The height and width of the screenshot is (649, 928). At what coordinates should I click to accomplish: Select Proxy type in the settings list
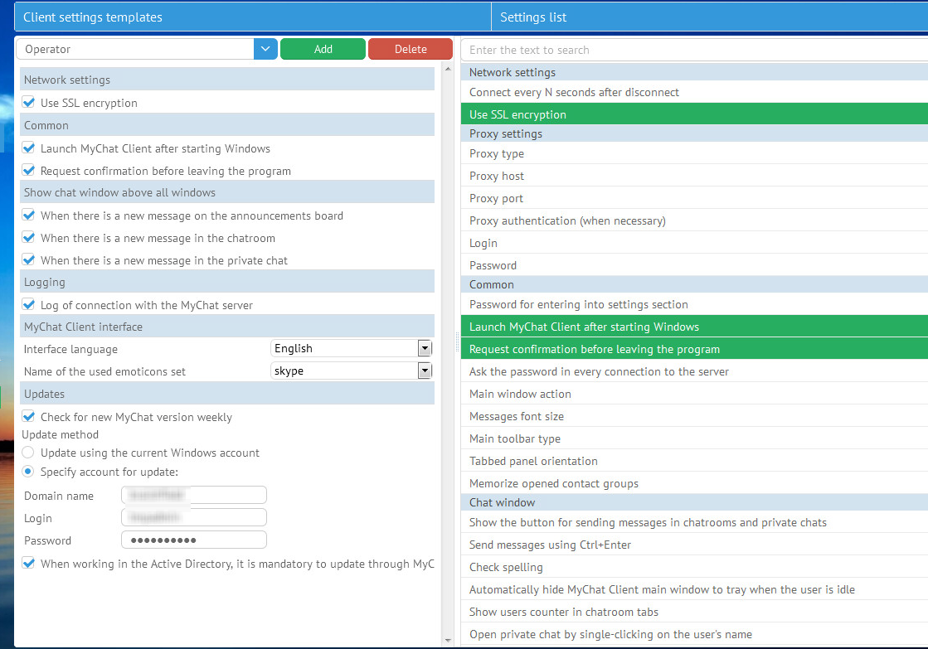point(497,153)
